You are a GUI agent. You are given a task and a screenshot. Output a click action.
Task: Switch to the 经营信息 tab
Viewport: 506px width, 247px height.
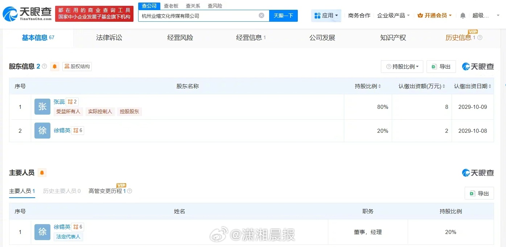coord(251,38)
